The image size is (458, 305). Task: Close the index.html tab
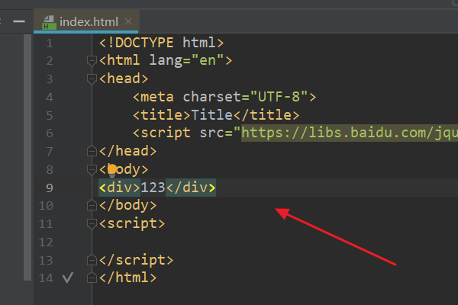[x=128, y=21]
